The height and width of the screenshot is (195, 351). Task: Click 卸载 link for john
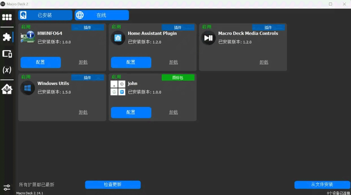[174, 112]
